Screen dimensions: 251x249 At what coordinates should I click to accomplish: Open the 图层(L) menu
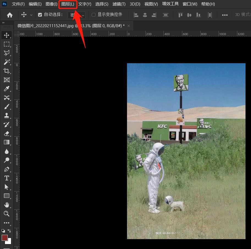click(68, 4)
